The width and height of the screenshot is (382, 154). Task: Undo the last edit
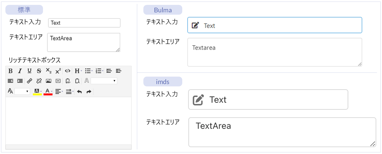click(x=80, y=92)
